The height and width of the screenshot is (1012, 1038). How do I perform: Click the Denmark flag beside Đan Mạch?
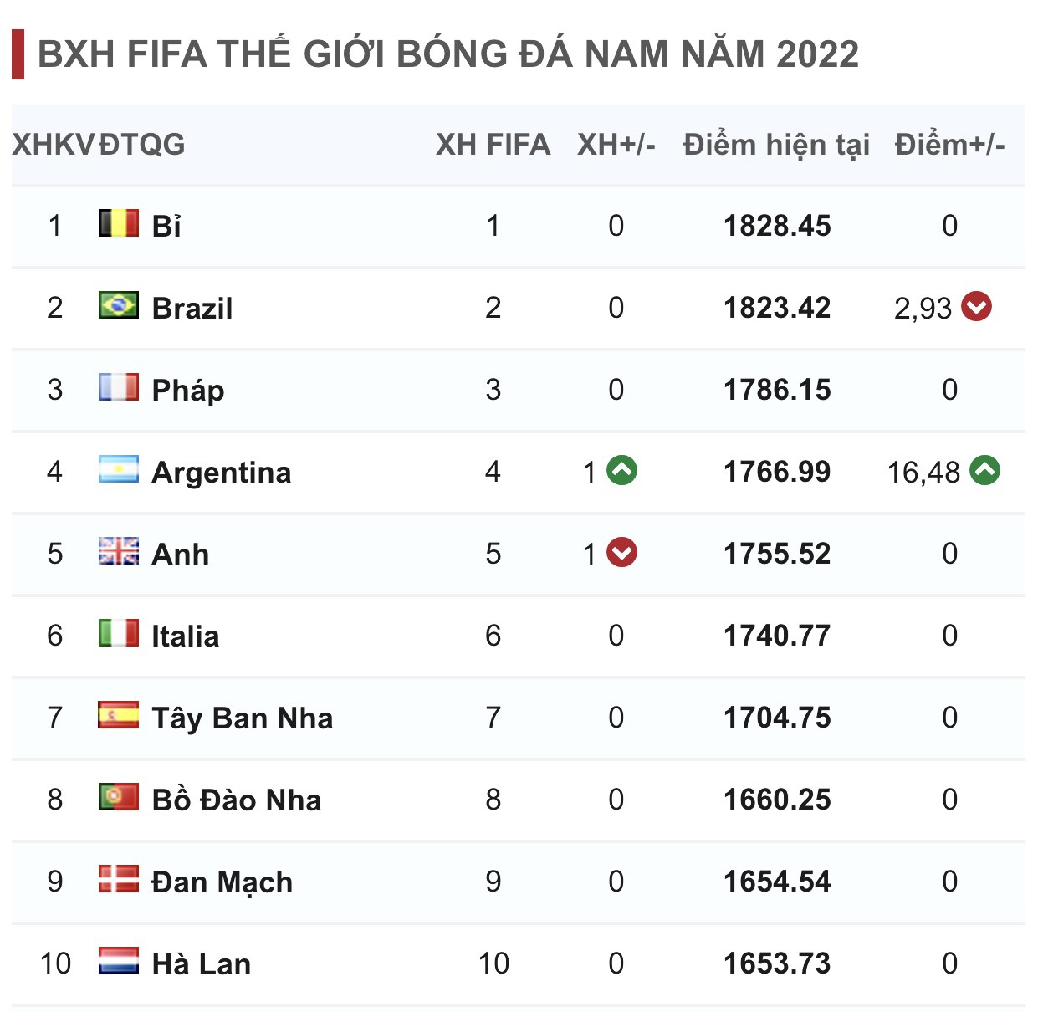click(x=119, y=879)
